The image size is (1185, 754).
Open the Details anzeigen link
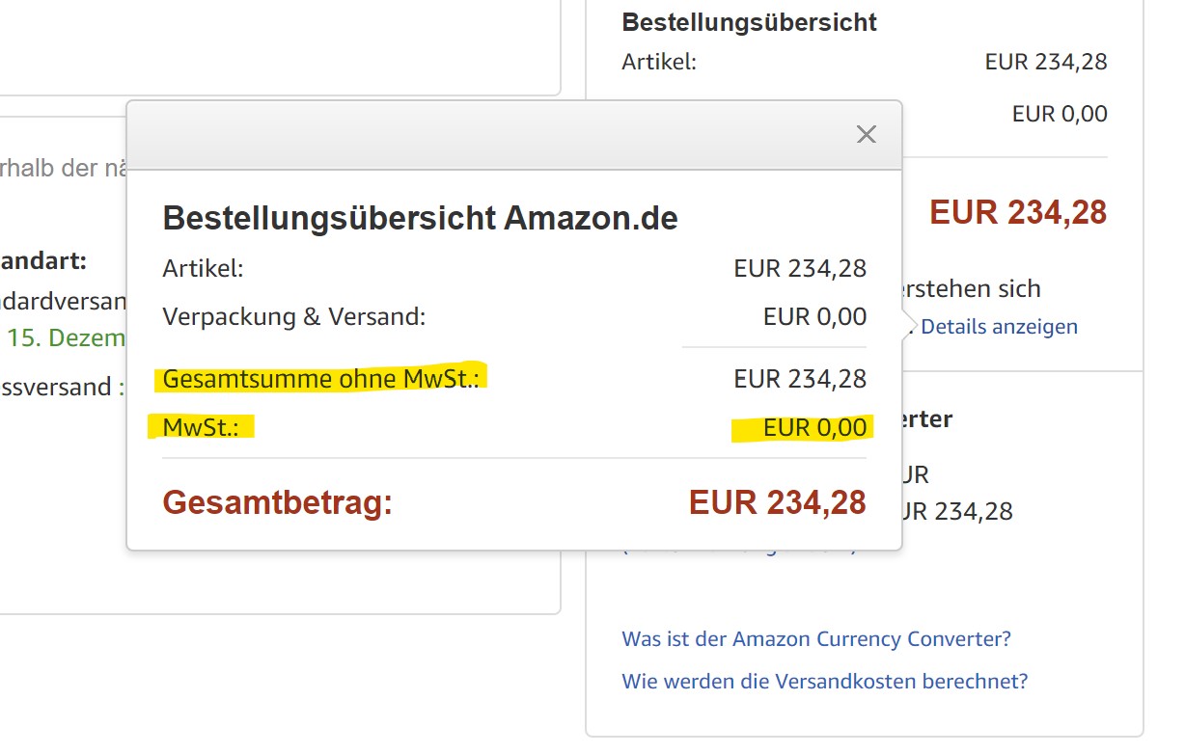coord(999,327)
